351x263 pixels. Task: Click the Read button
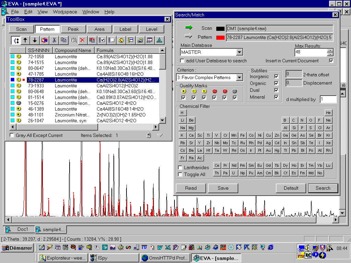pos(191,188)
